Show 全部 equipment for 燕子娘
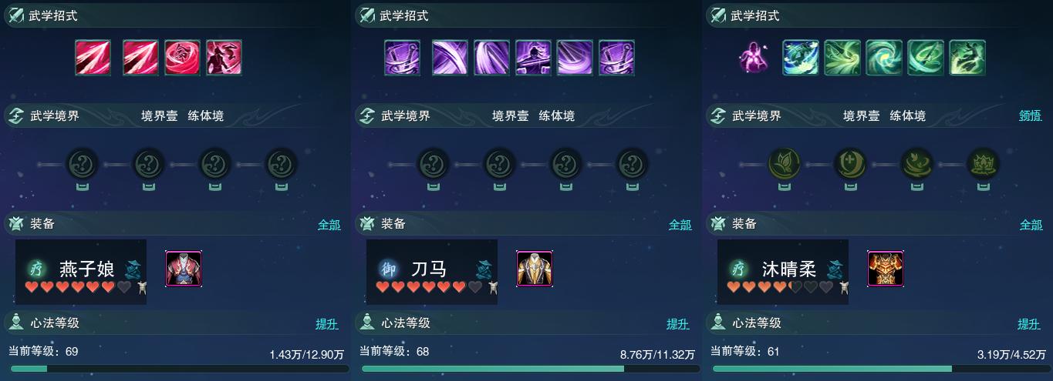The image size is (1053, 381). pos(329,225)
